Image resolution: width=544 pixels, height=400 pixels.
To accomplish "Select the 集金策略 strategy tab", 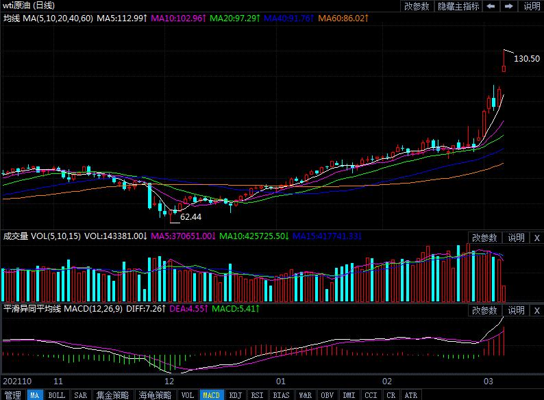I will [112, 395].
